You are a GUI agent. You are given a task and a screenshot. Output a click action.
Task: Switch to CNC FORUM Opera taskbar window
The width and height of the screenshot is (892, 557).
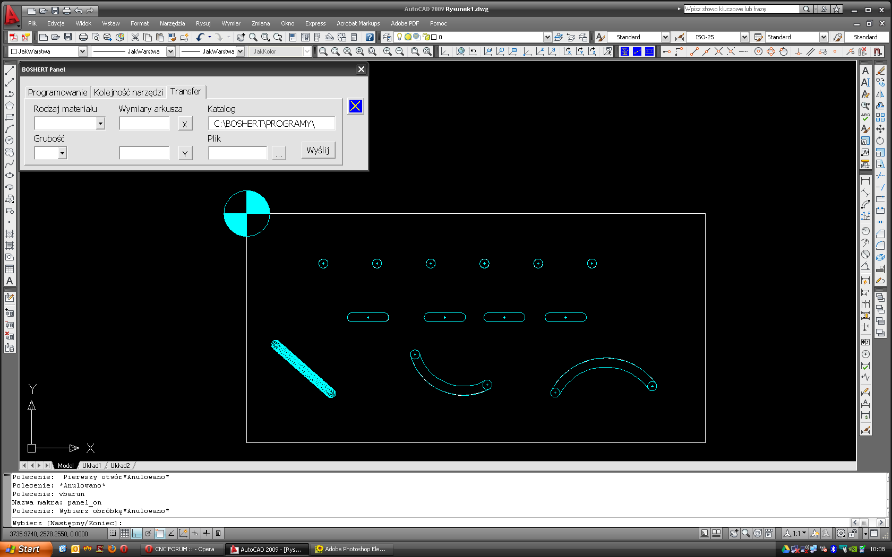pos(182,549)
